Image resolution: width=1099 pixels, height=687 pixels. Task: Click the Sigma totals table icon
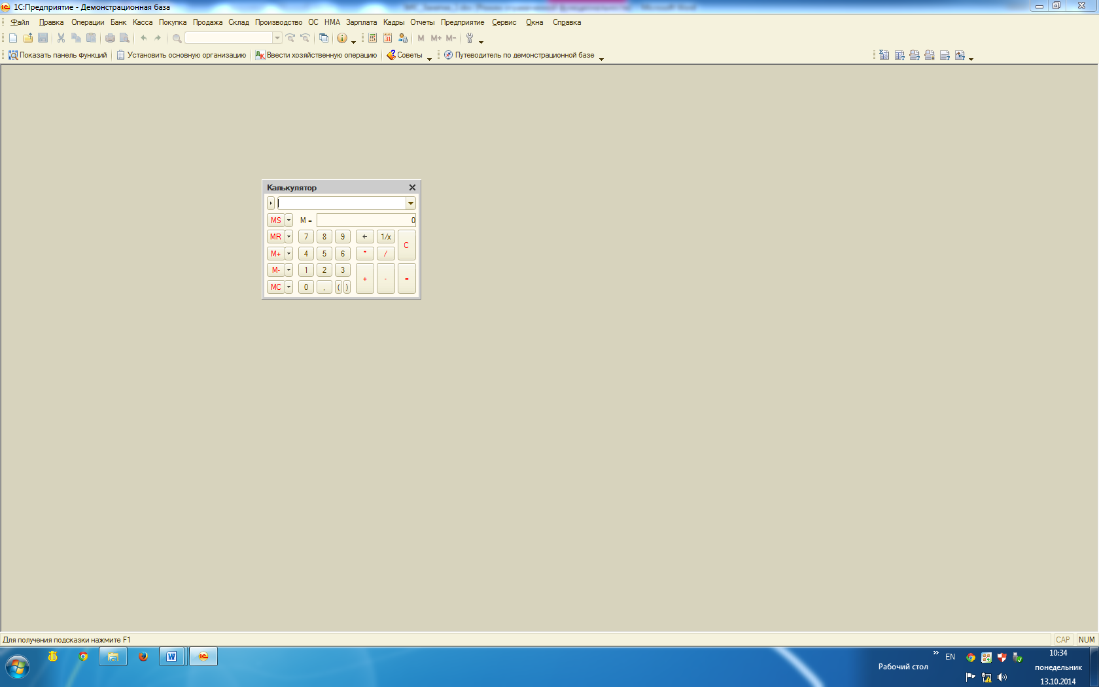(884, 55)
